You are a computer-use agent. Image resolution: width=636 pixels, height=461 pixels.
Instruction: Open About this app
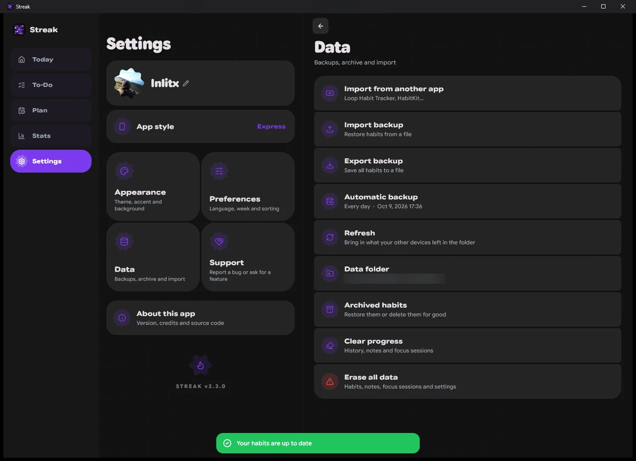(201, 318)
